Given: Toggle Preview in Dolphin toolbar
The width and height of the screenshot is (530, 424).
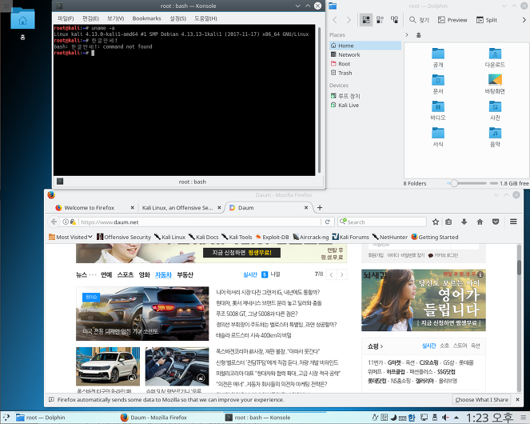Looking at the screenshot, I should (452, 20).
